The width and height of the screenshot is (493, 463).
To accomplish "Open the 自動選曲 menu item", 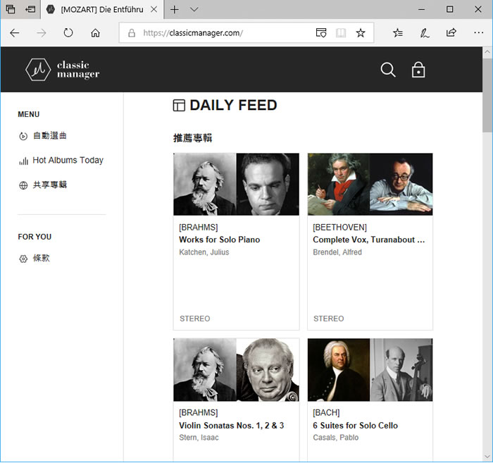I will [50, 136].
